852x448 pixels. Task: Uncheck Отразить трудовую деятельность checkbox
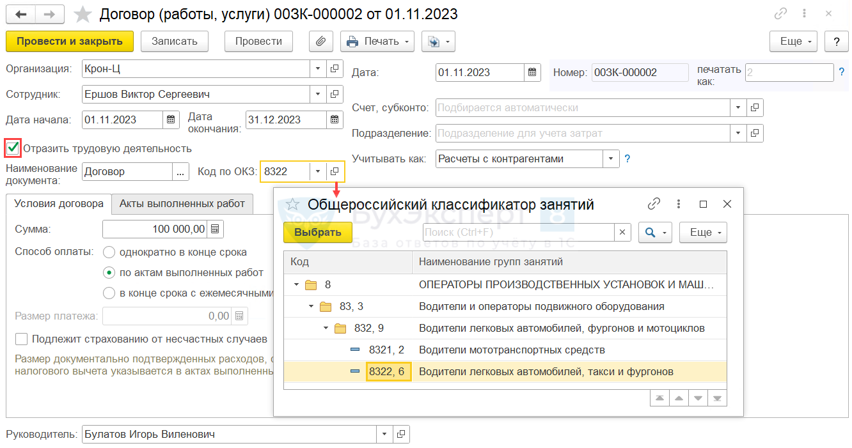(x=13, y=148)
